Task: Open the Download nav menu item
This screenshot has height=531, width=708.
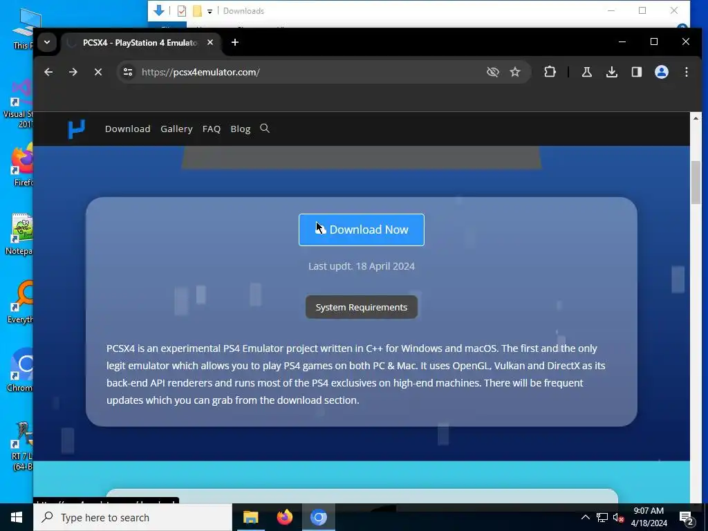Action: [x=128, y=129]
